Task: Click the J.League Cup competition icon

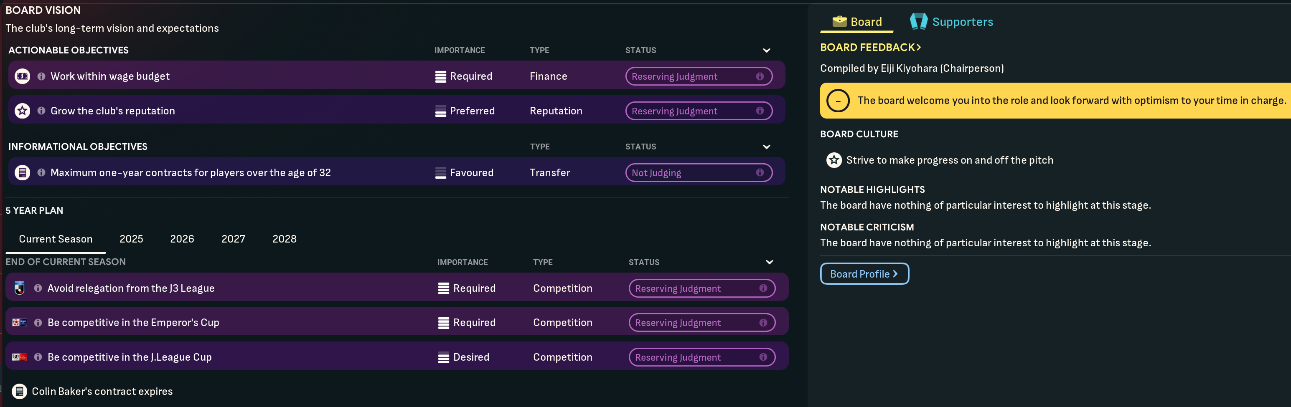Action: click(x=20, y=357)
